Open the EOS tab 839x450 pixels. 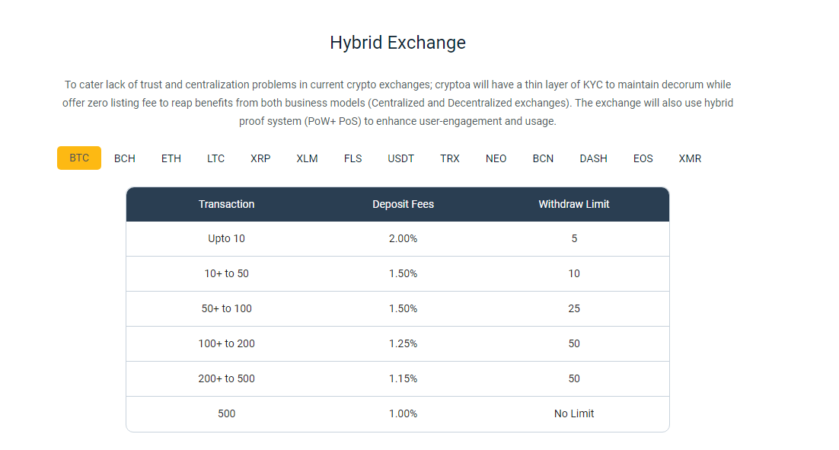[x=643, y=158]
